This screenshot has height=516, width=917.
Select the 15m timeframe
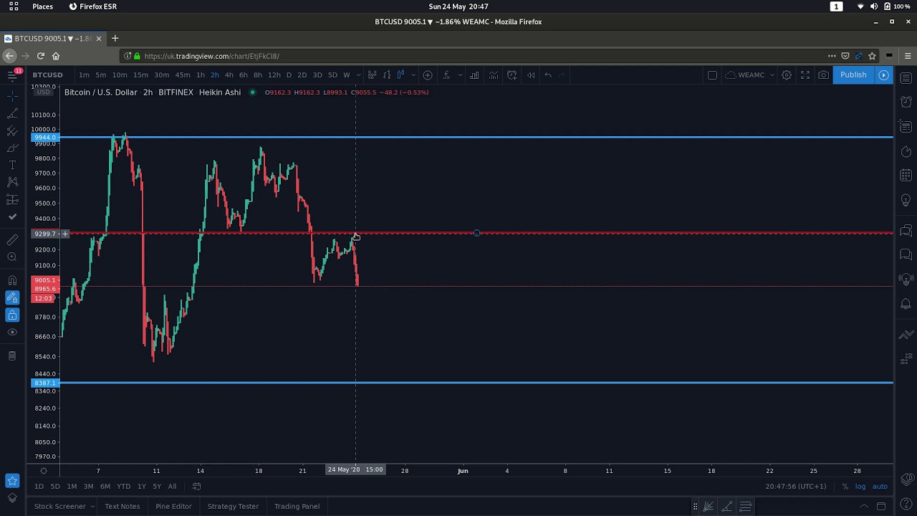(140, 75)
